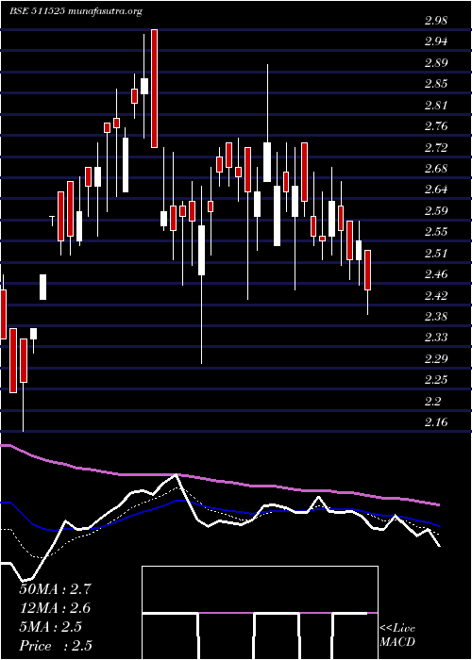Click the 2.85 price axis label

click(436, 84)
